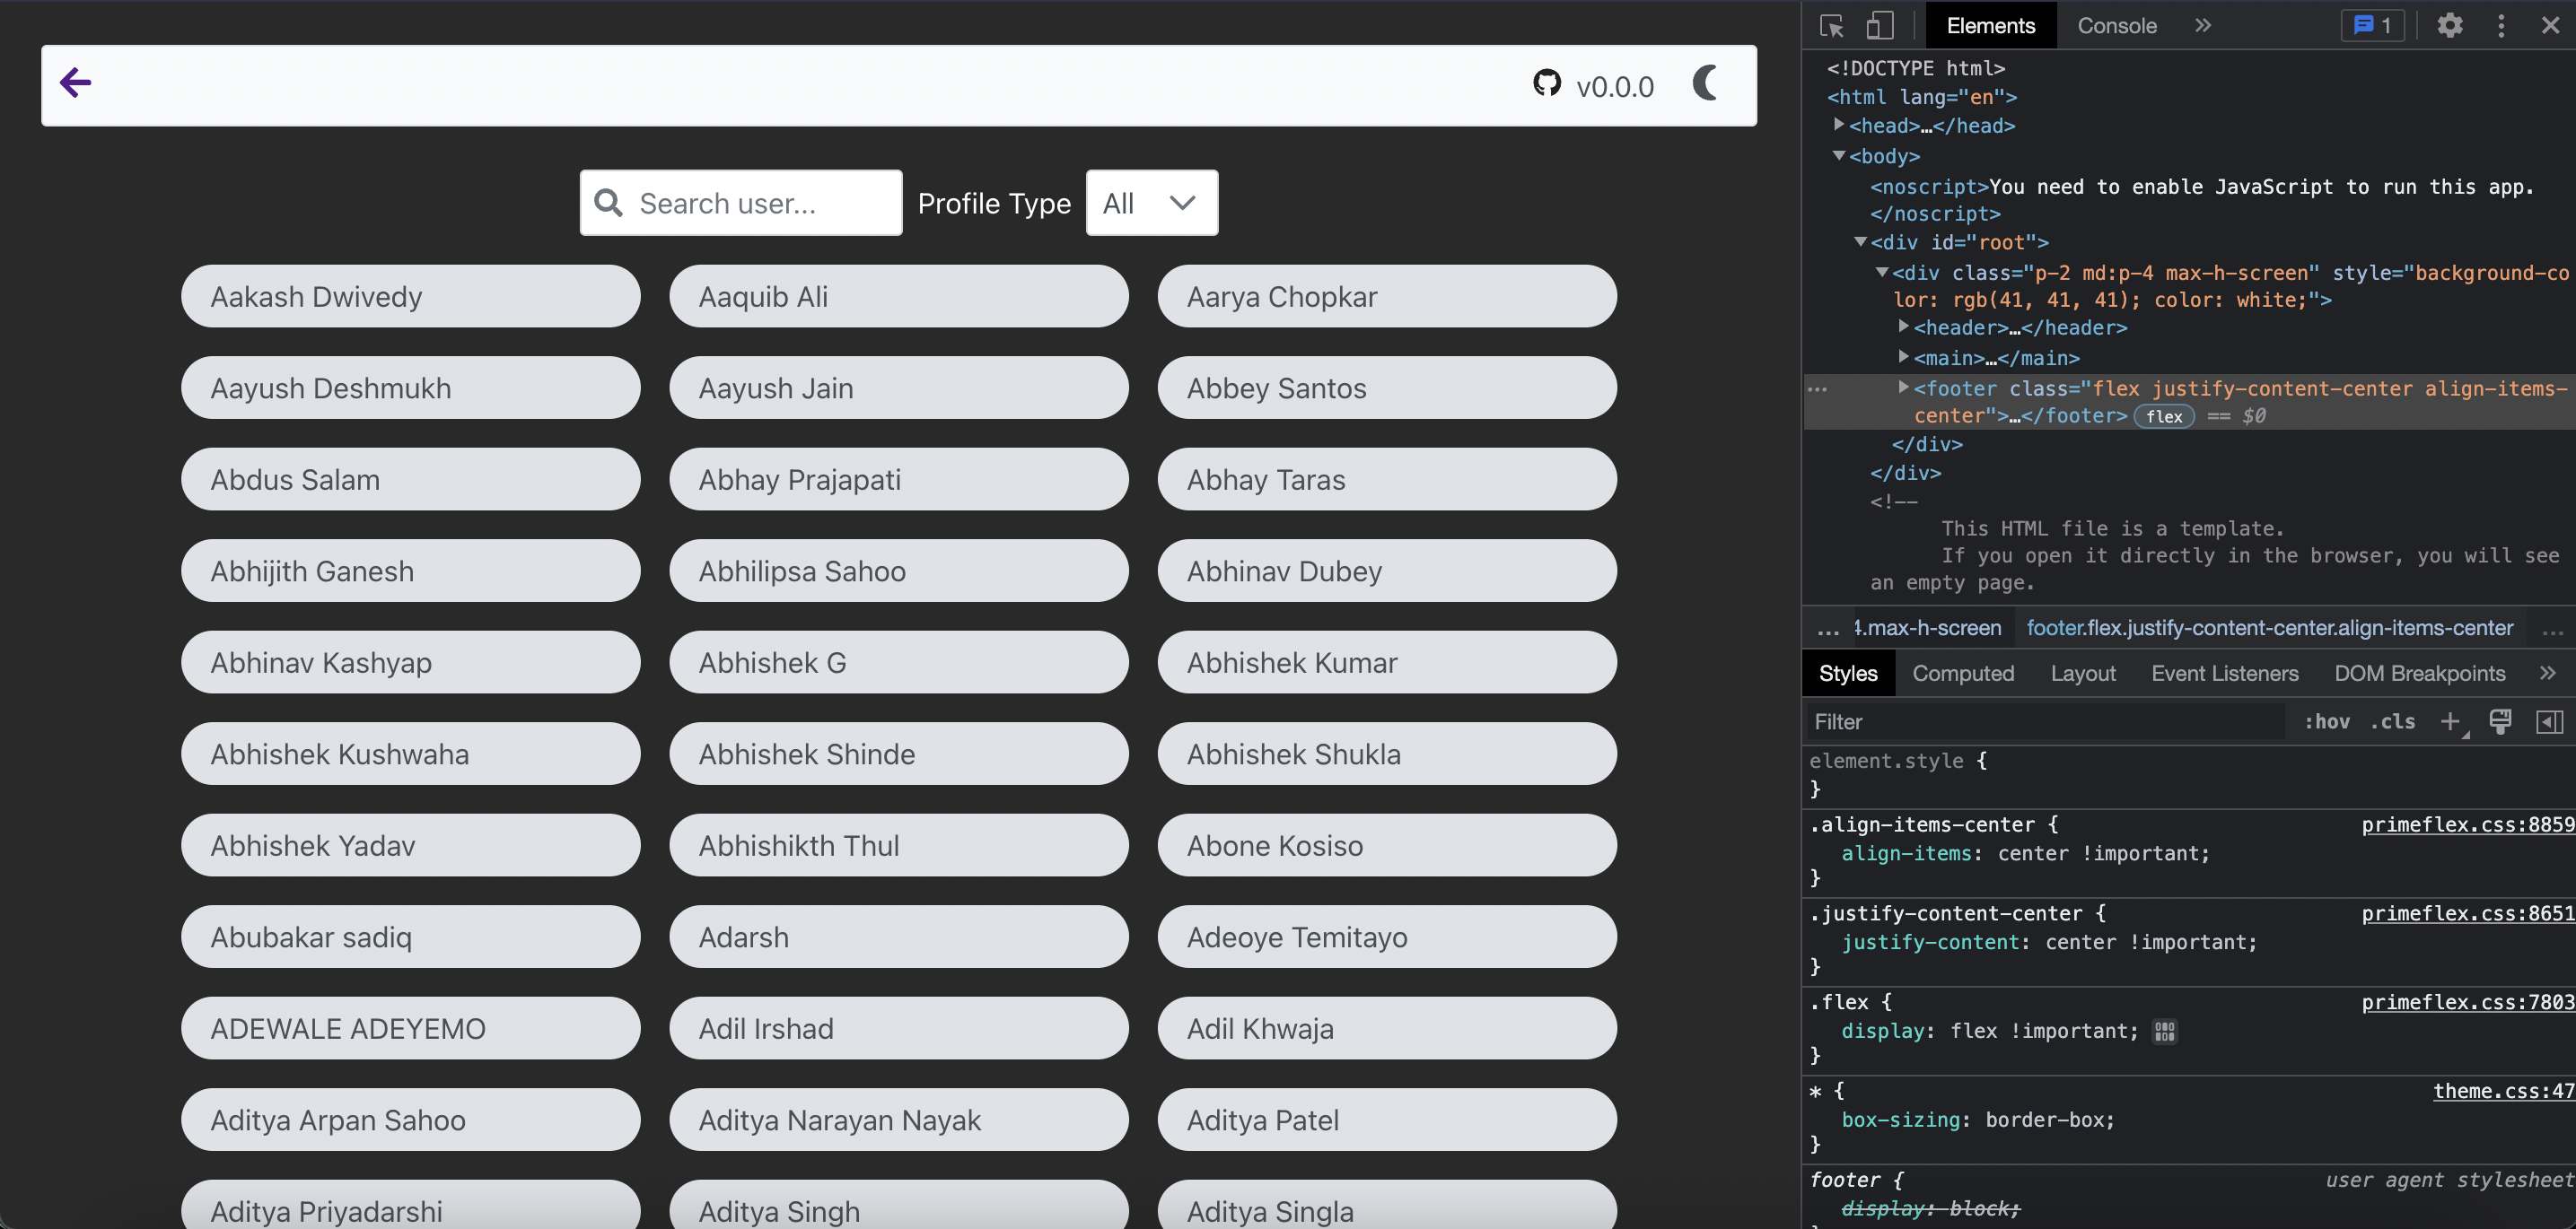Open DevTools settings gear
Viewport: 2576px width, 1229px height.
[x=2449, y=26]
